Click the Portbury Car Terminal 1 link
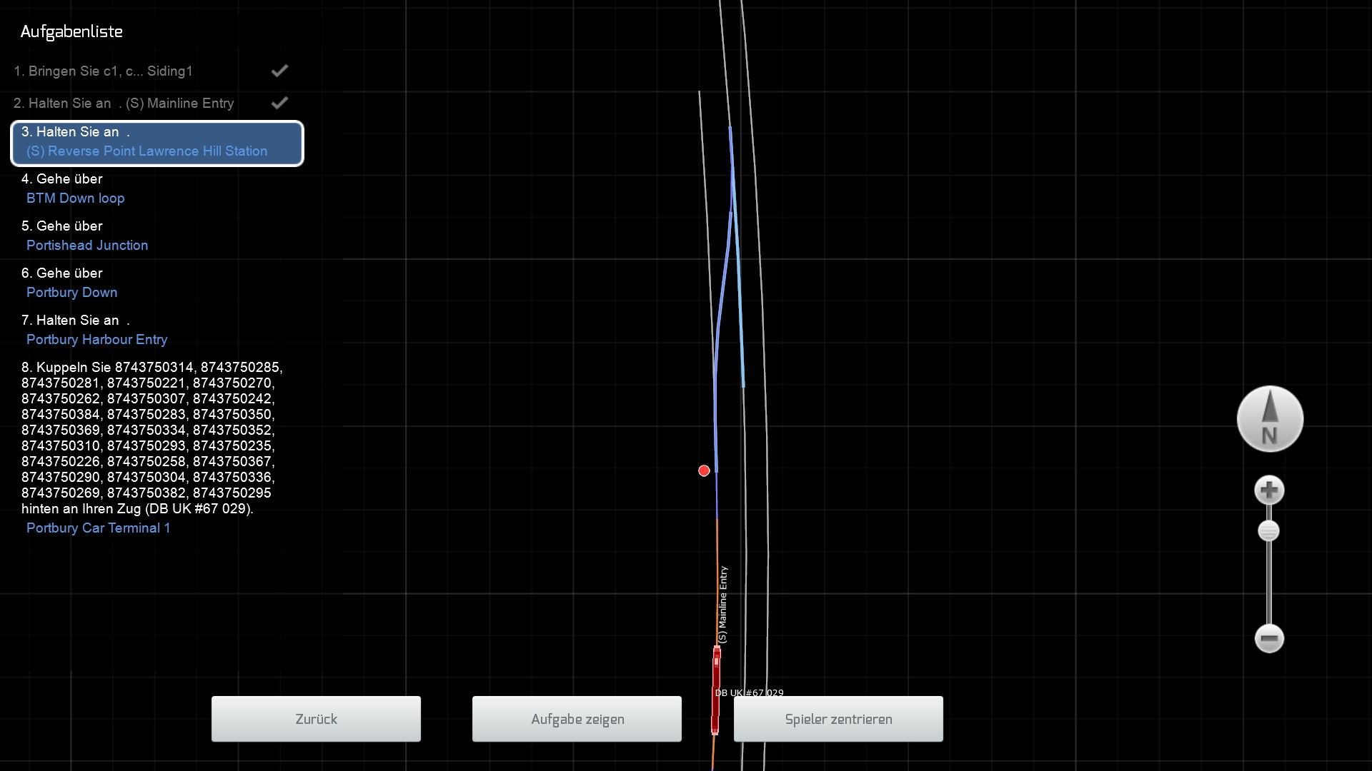1372x771 pixels. point(98,528)
